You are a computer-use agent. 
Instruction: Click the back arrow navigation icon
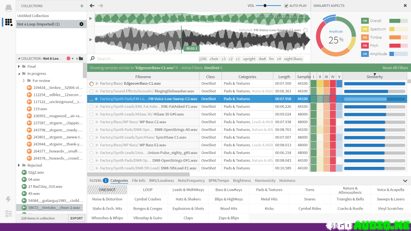(x=92, y=6)
